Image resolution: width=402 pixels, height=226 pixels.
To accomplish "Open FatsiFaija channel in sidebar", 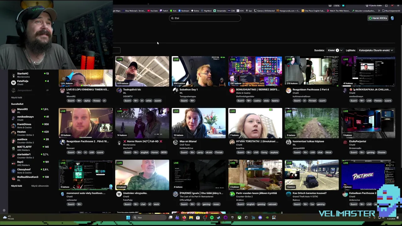I will 29,83.
